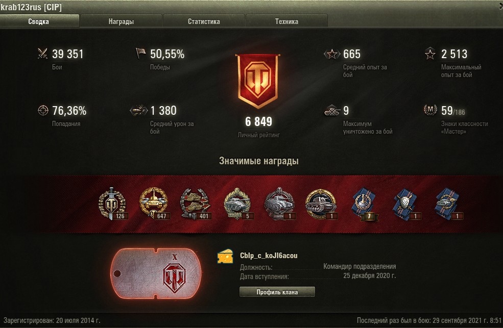Click the crossed swords battles icon
The width and height of the screenshot is (503, 328).
pos(43,54)
